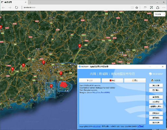Click the greyed Start (启动) button
This screenshot has height=130, width=167.
point(90,80)
